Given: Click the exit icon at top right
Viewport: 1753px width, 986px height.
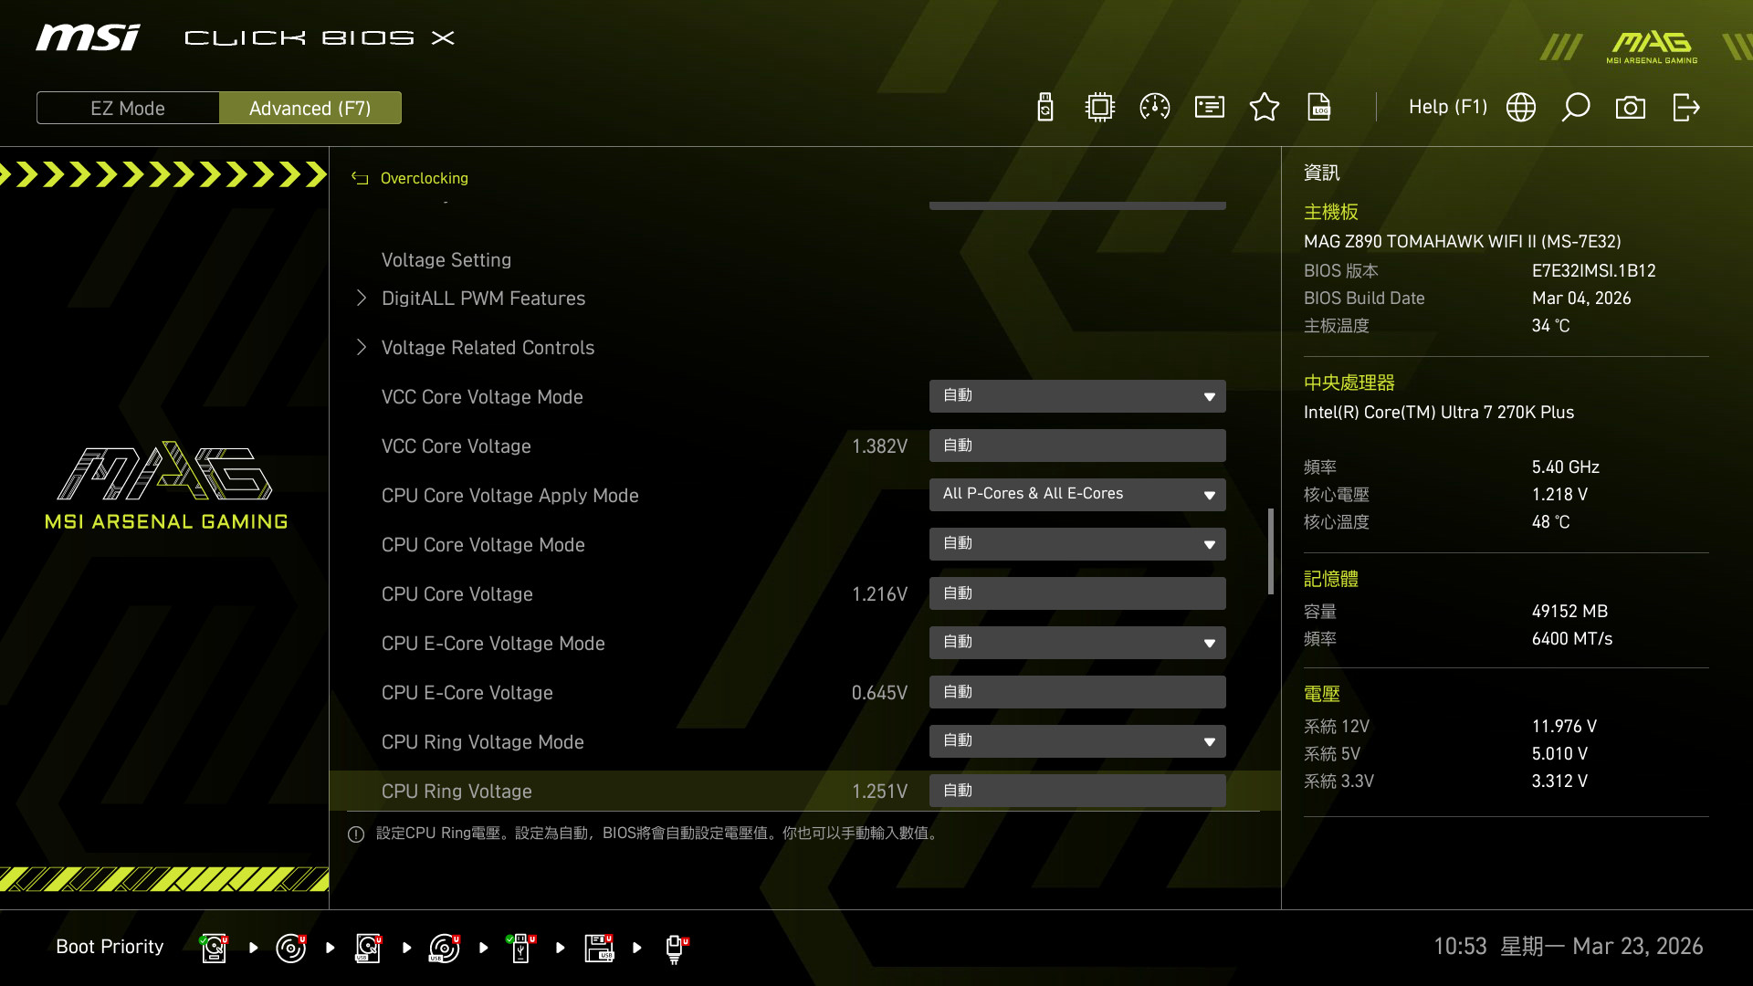Looking at the screenshot, I should tap(1685, 108).
